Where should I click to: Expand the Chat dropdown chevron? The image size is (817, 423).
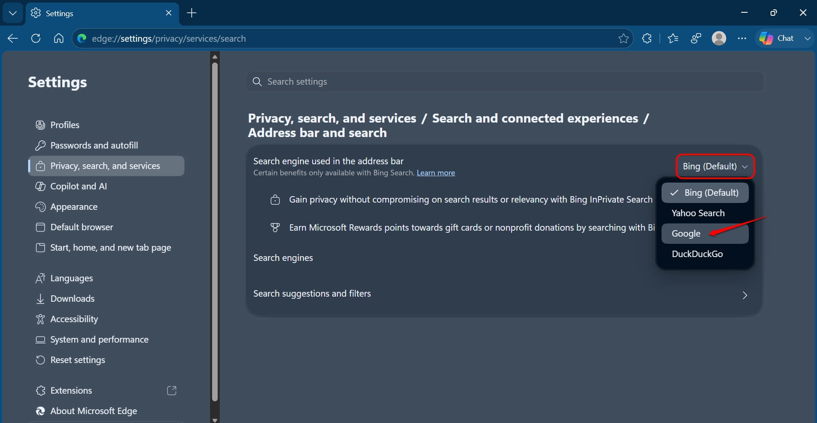pyautogui.click(x=807, y=38)
